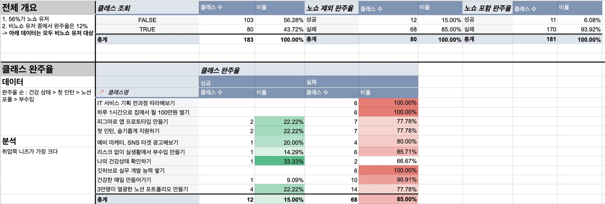Select the 클래스 조회 header cell
This screenshot has height=204, width=605.
click(x=147, y=8)
